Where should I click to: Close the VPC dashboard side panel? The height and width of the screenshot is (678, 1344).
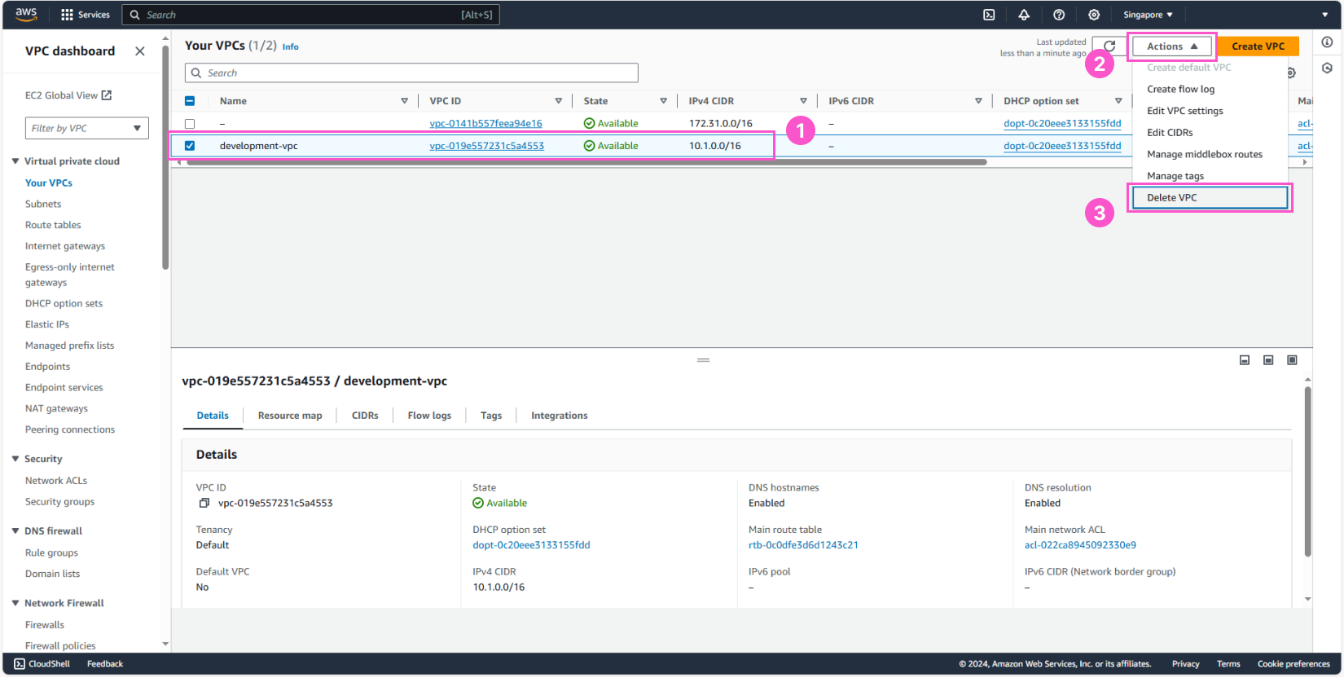(140, 51)
